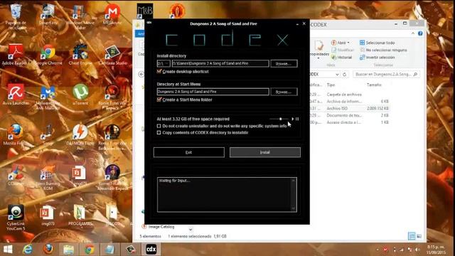Screen dimensions: 455x256
Task: Open Propiedades in the Explorer ribbon
Action: pyautogui.click(x=319, y=49)
